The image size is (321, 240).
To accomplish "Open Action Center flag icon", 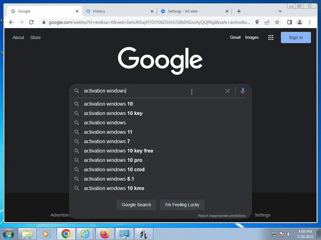I will tap(282, 234).
